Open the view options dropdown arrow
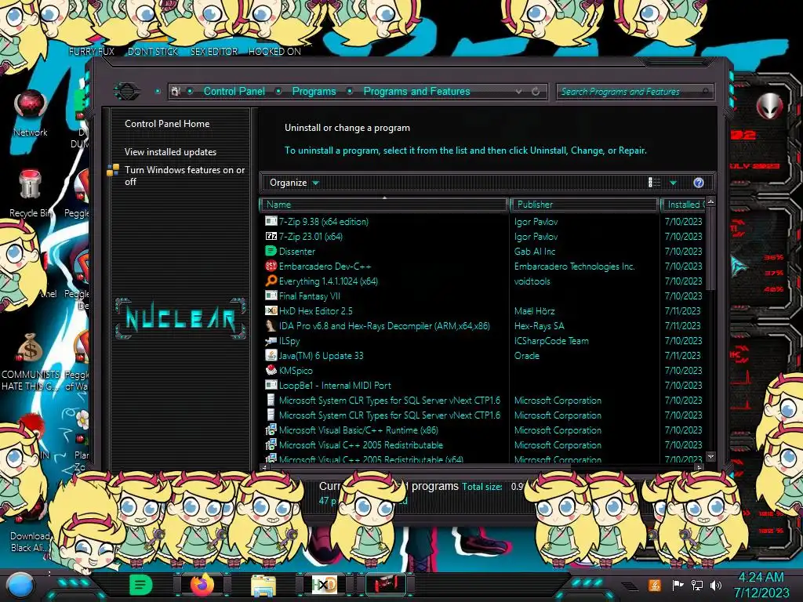Image resolution: width=803 pixels, height=602 pixels. click(674, 183)
